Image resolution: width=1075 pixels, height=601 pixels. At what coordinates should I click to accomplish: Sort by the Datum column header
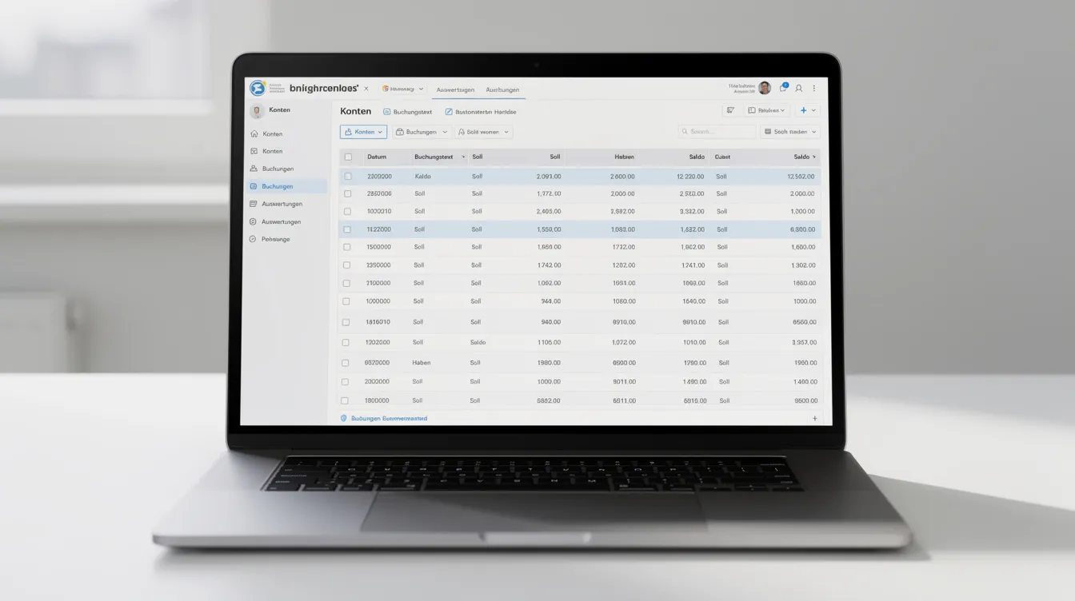(x=377, y=157)
